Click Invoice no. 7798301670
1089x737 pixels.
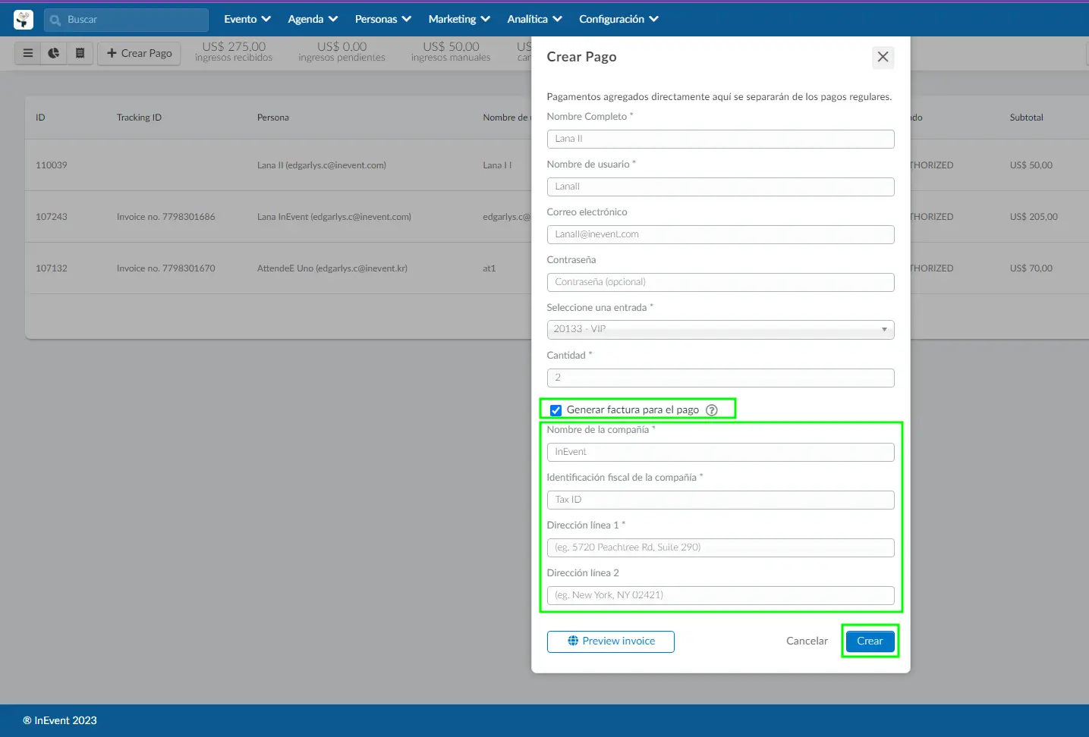pos(166,268)
